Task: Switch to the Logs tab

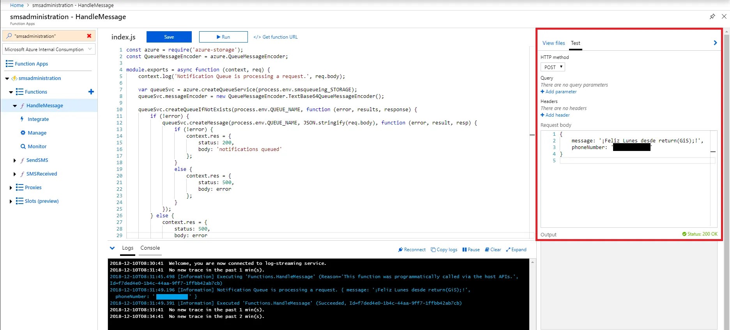Action: [x=127, y=248]
